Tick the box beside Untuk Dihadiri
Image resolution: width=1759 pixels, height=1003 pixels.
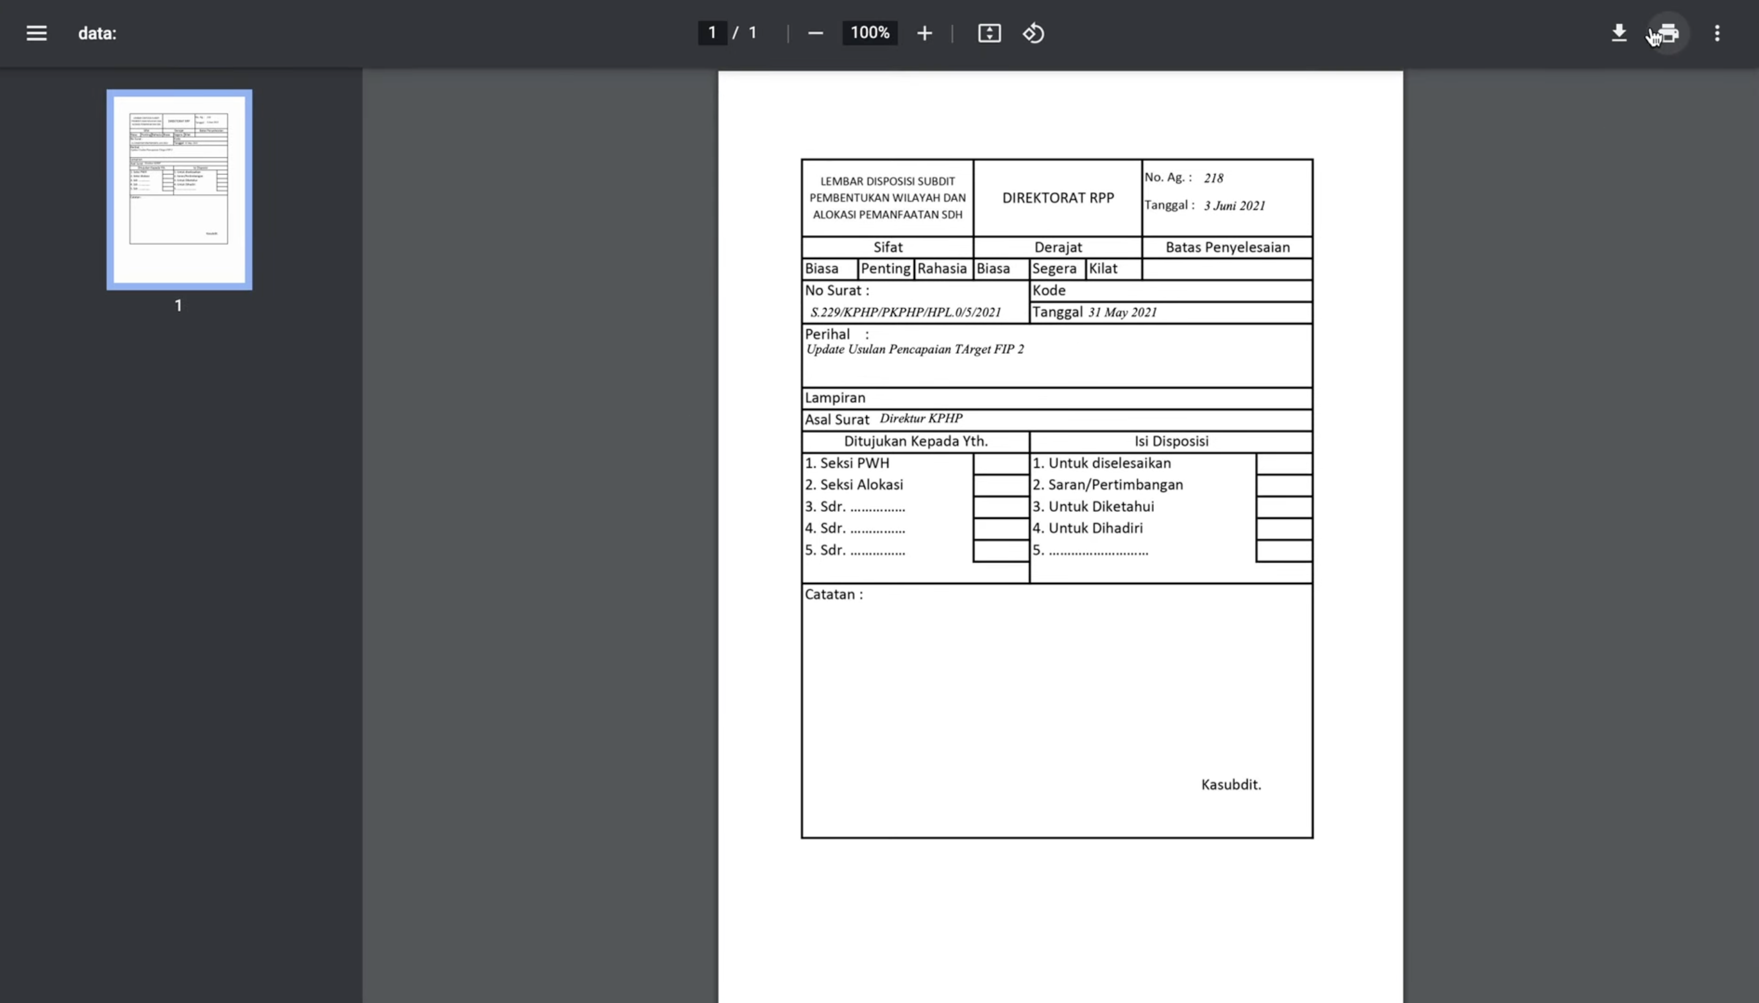[x=1283, y=528]
